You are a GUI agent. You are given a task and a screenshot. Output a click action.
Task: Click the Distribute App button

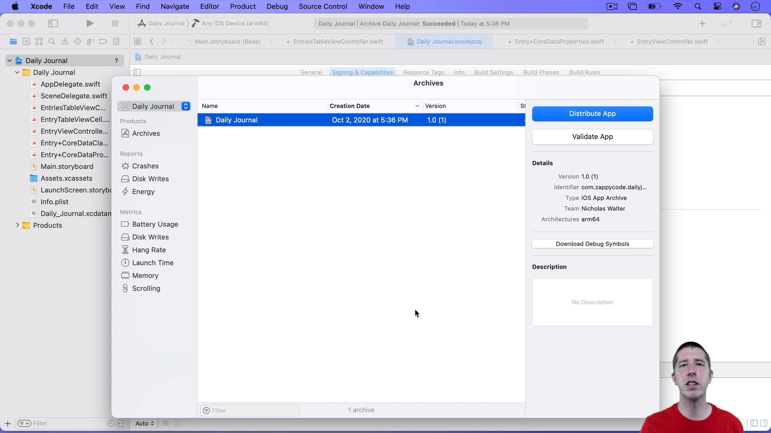(x=592, y=114)
